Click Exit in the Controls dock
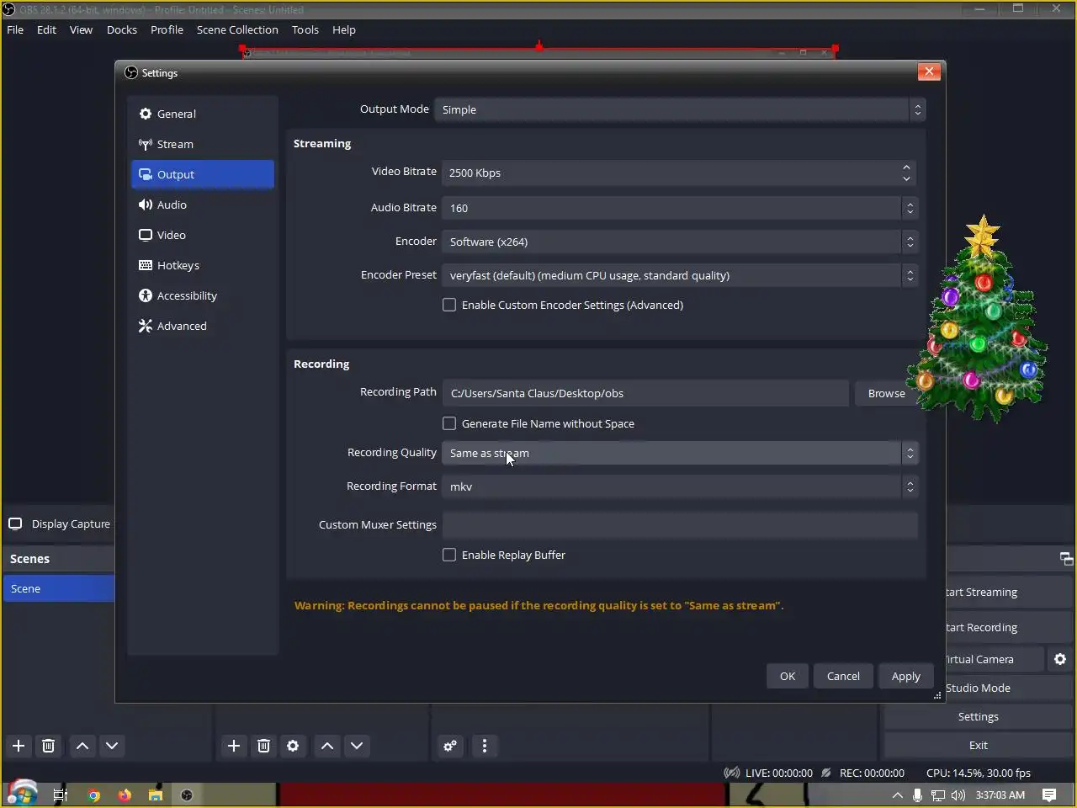Screen dimensions: 1077x808 click(x=979, y=745)
